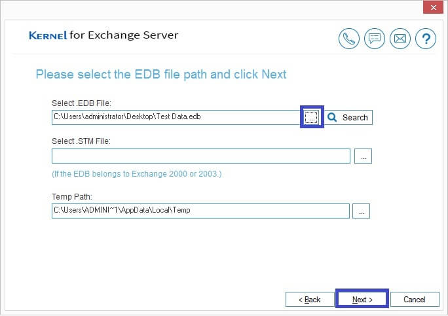Go Back to previous step

coord(310,299)
